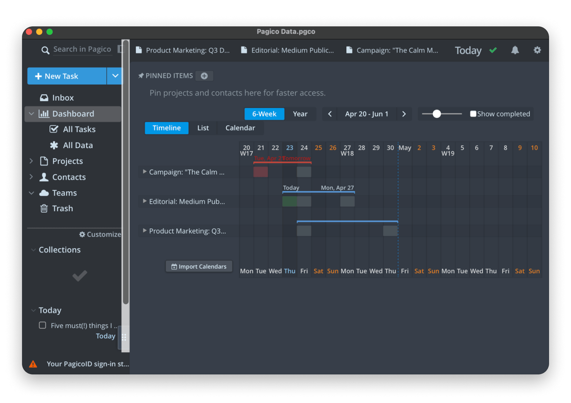Click the Today due label under task
Viewport: 571px width, 403px height.
click(x=105, y=336)
